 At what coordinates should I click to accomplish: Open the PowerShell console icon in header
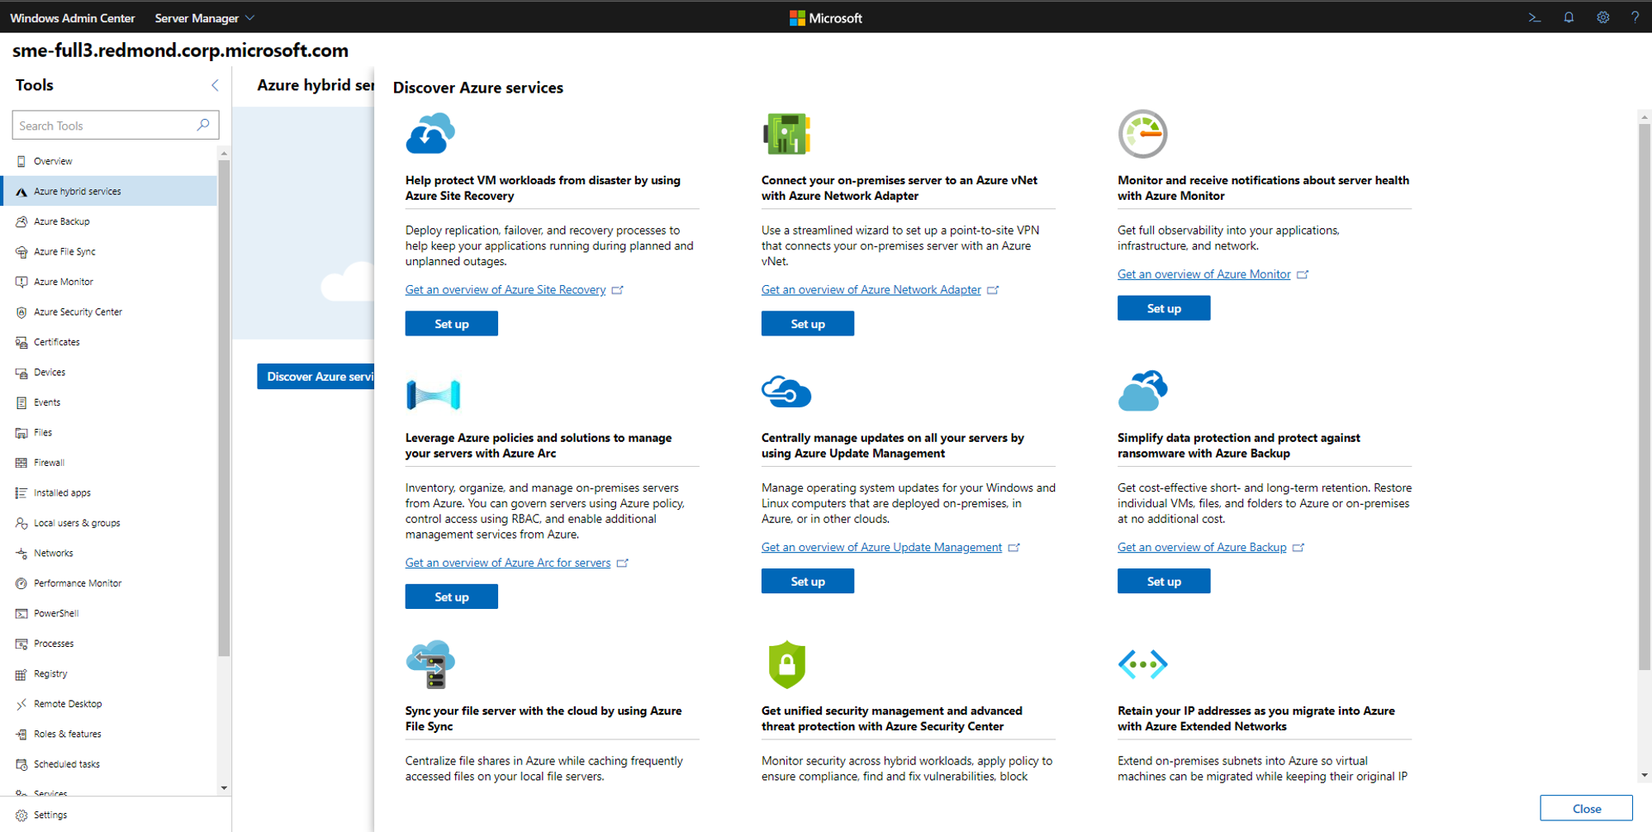(1534, 17)
